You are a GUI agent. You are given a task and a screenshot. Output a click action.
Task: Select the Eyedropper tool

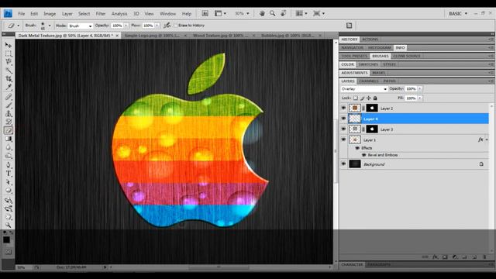tap(9, 87)
